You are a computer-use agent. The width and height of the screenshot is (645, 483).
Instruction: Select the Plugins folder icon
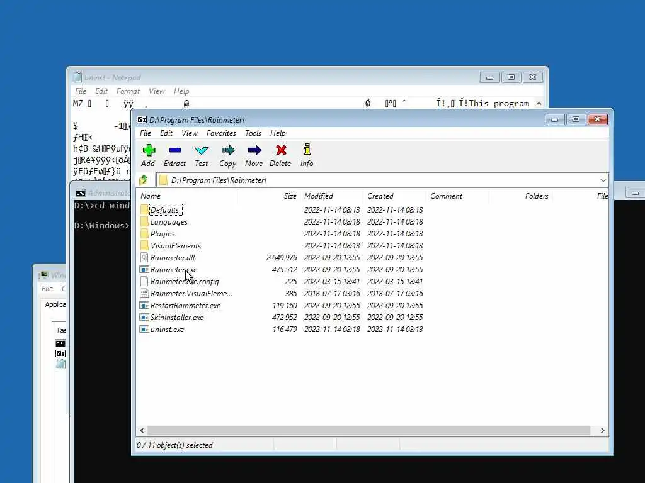(x=144, y=234)
